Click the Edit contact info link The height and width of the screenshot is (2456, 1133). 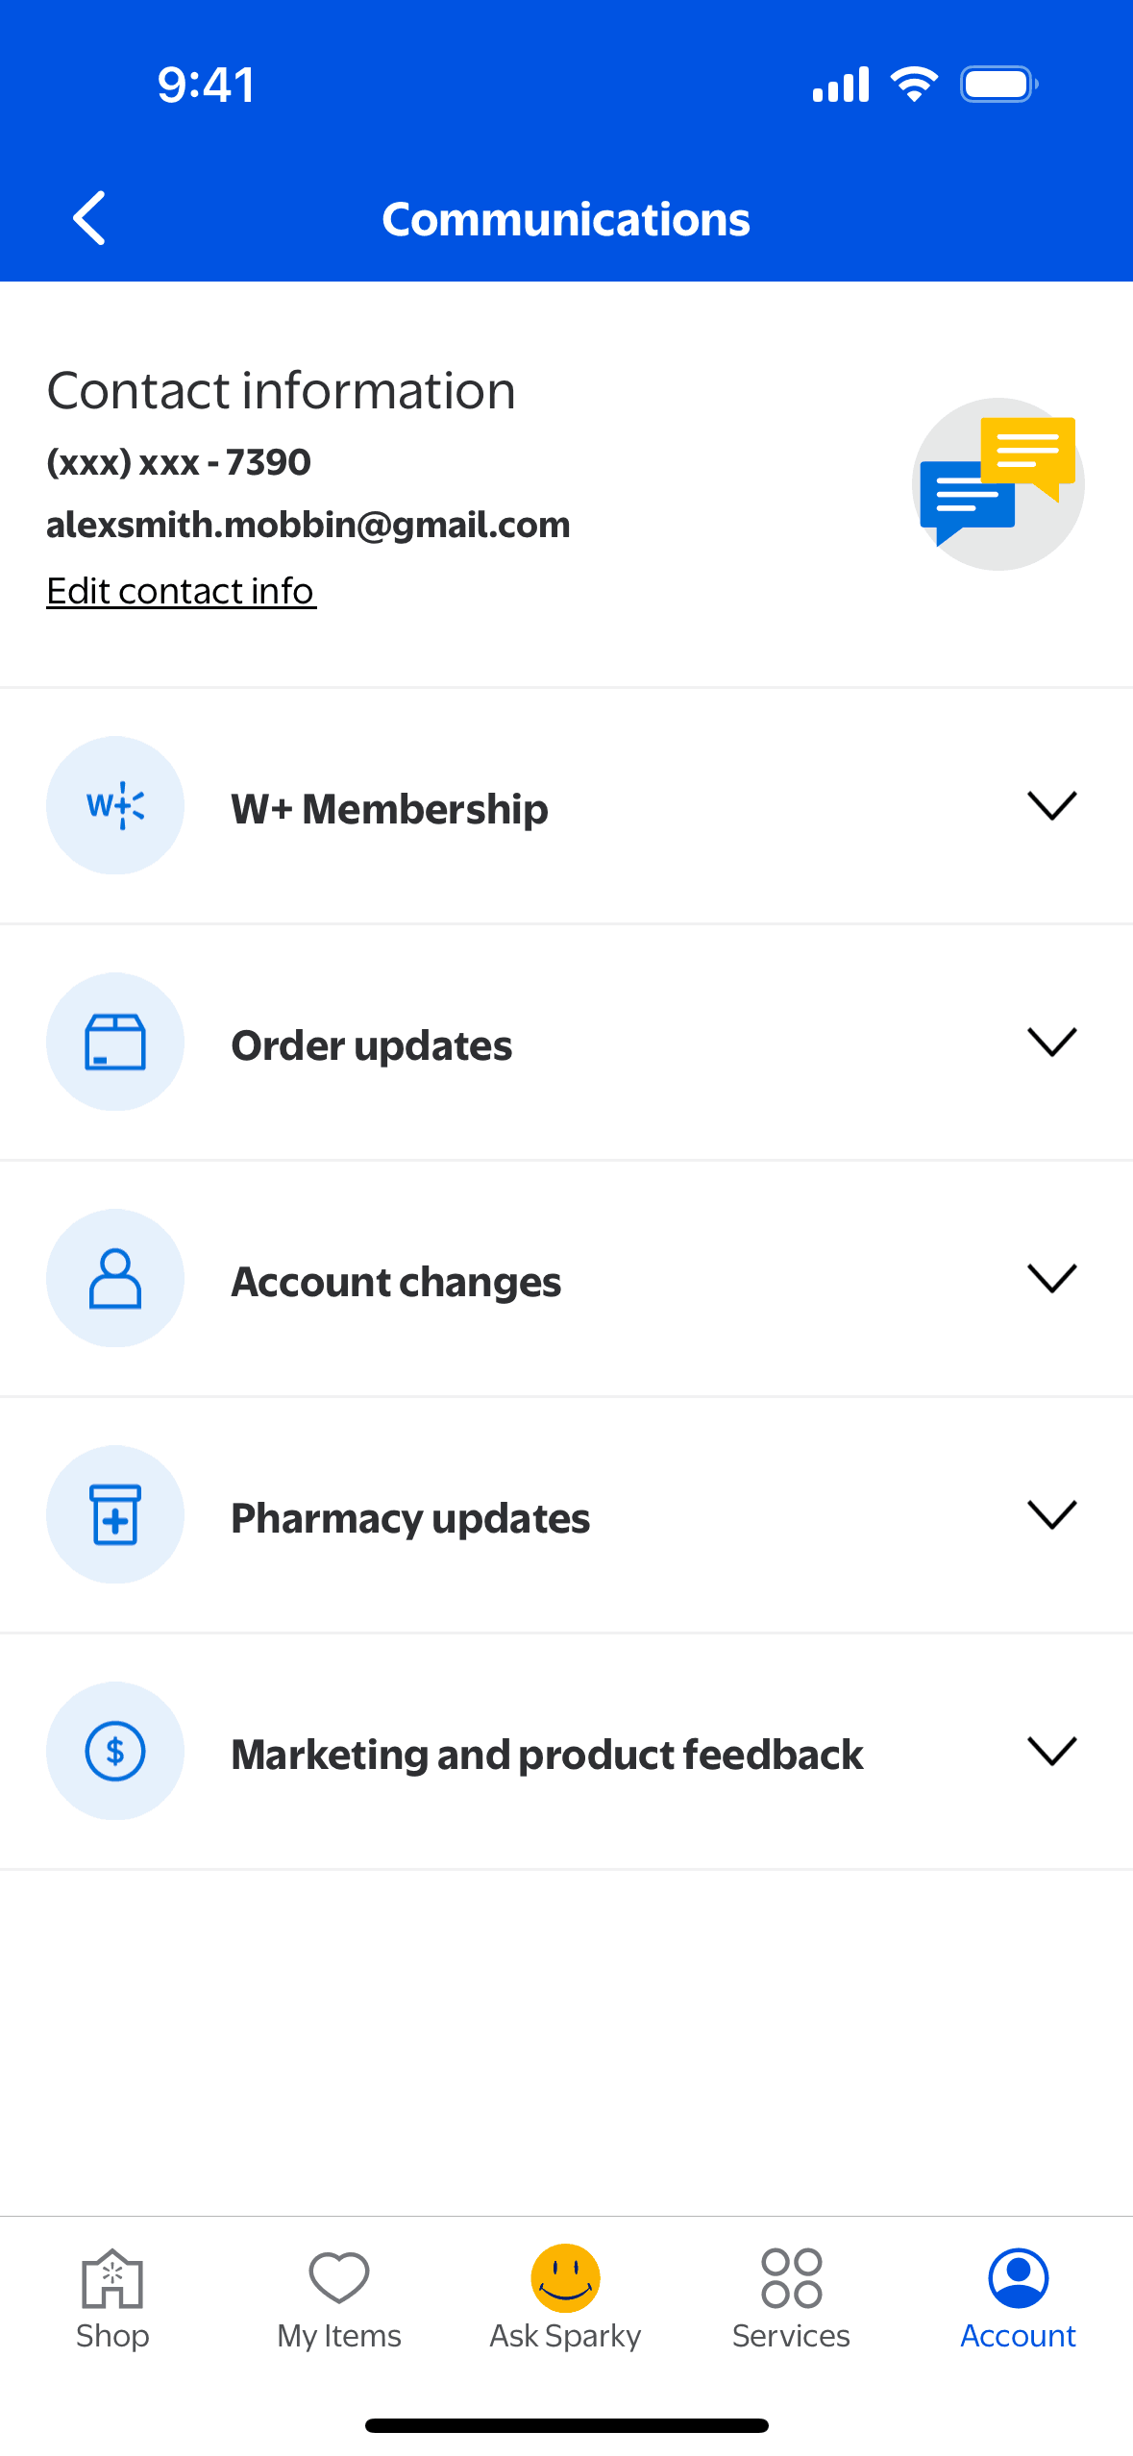181,591
